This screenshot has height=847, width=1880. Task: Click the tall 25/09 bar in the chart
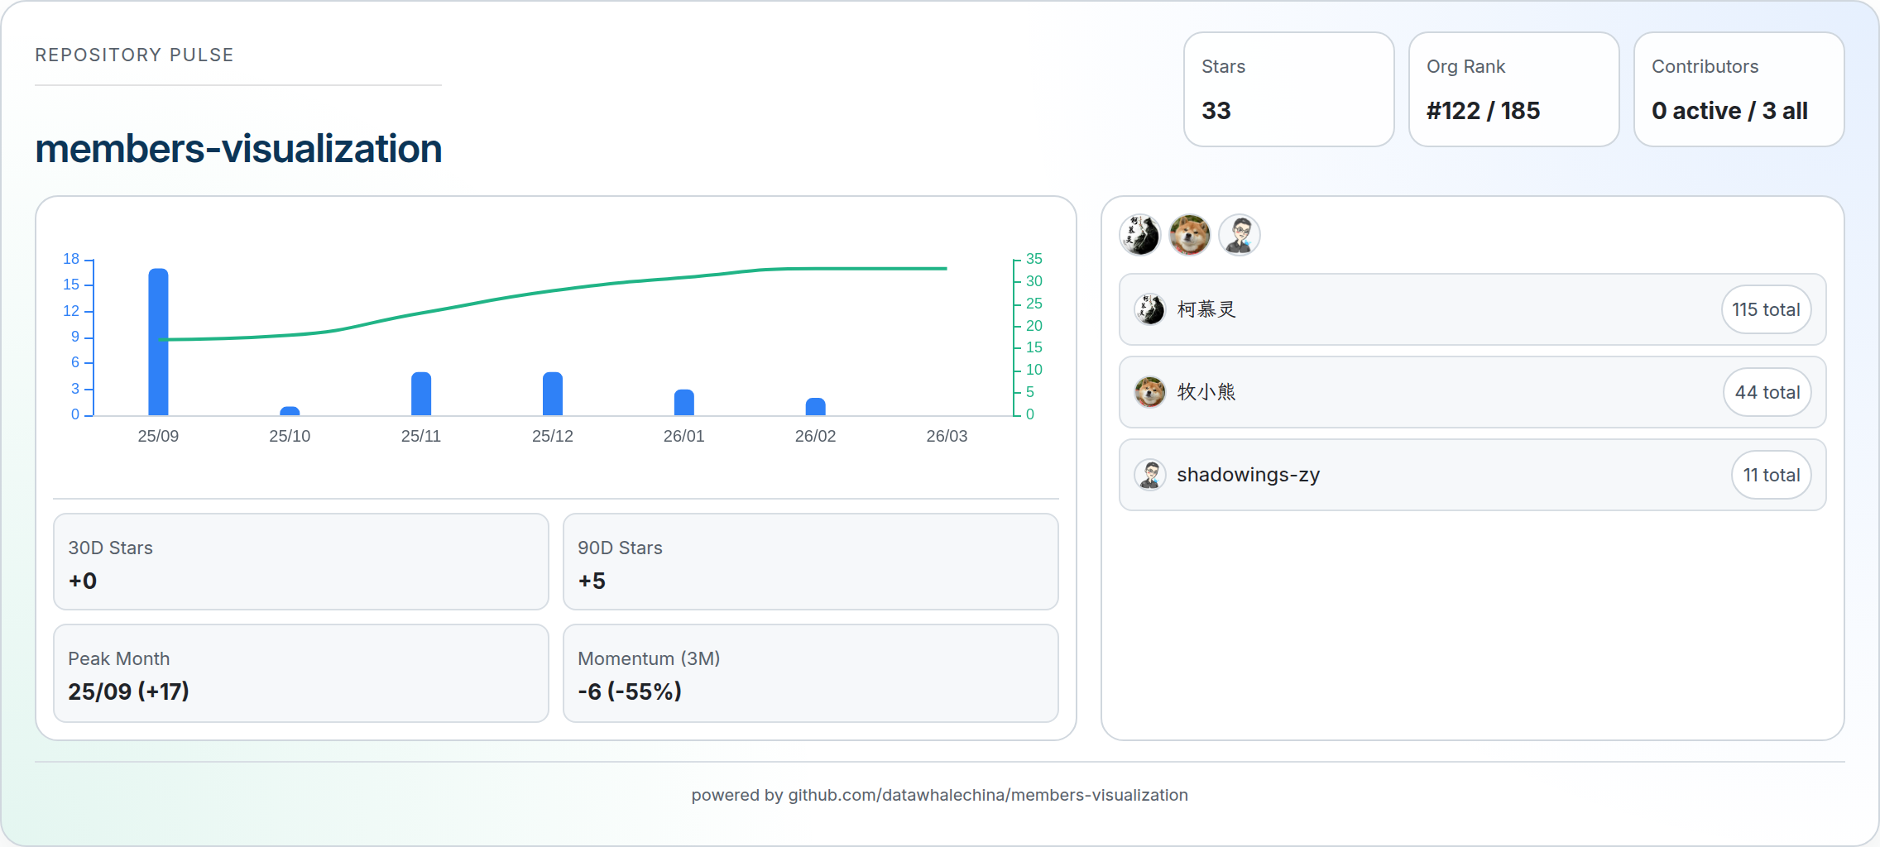(x=158, y=339)
